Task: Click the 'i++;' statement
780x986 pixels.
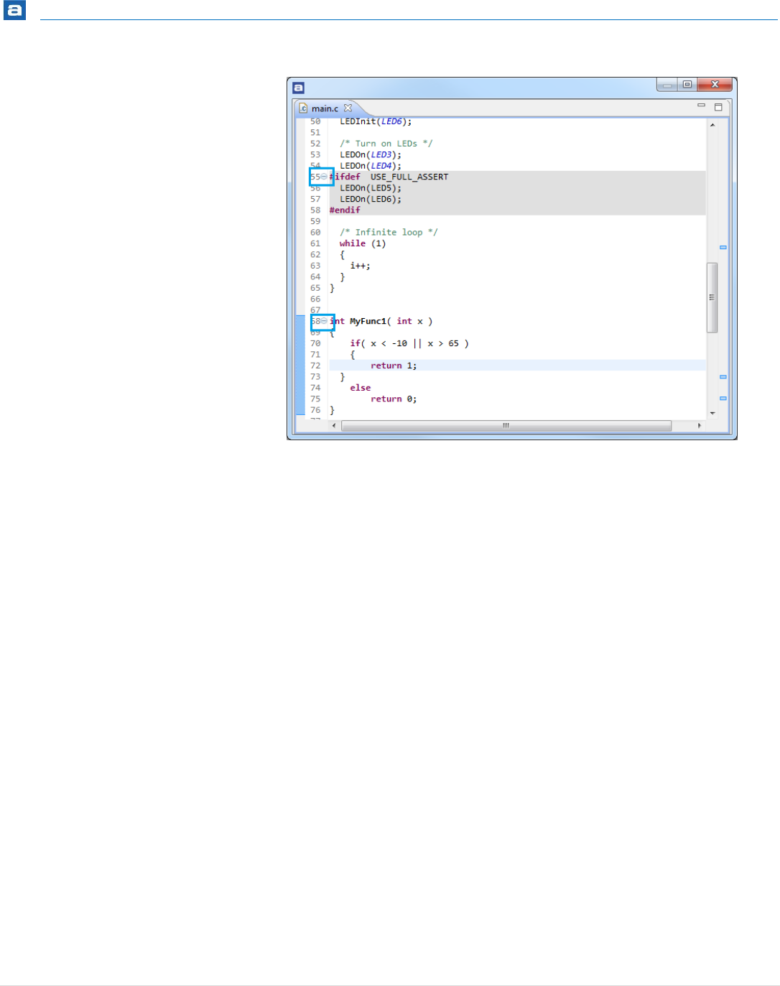Action: click(361, 266)
